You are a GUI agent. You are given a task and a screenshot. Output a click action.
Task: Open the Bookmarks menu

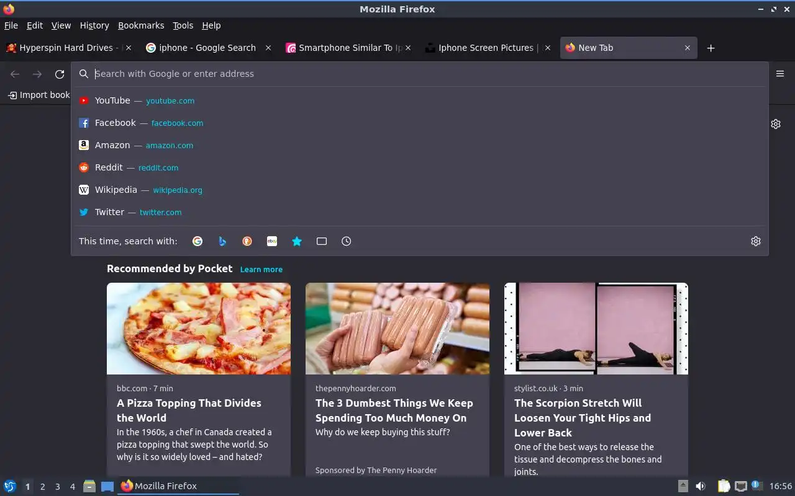pos(141,25)
